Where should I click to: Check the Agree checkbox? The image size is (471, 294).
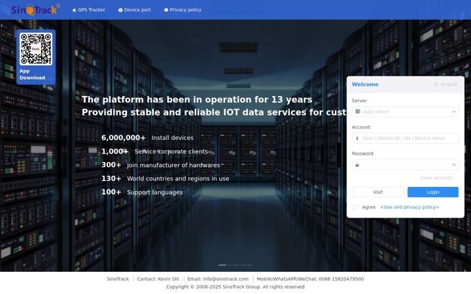coord(355,207)
